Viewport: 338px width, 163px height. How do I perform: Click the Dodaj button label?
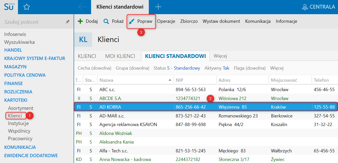pos(92,21)
